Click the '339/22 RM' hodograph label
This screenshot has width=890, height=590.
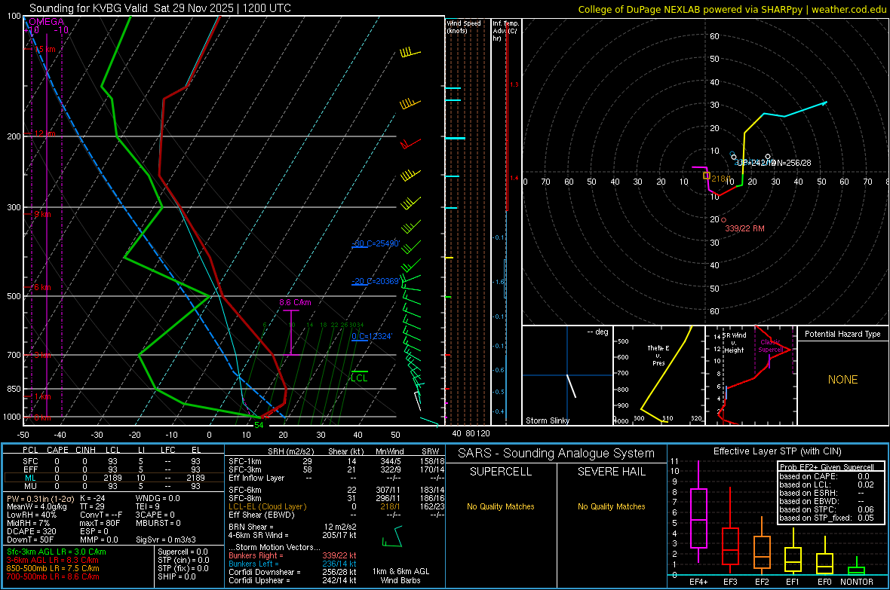[744, 228]
